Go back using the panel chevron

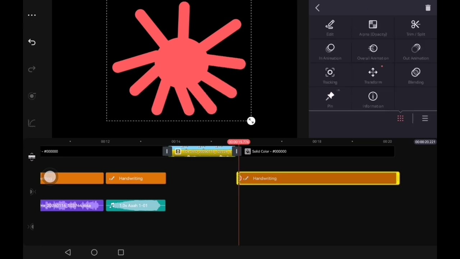[x=317, y=8]
